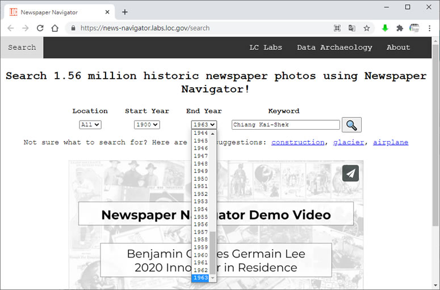Screen dimensions: 440x290
Task: Click the profile avatar icon in toolbar
Action: 414,28
